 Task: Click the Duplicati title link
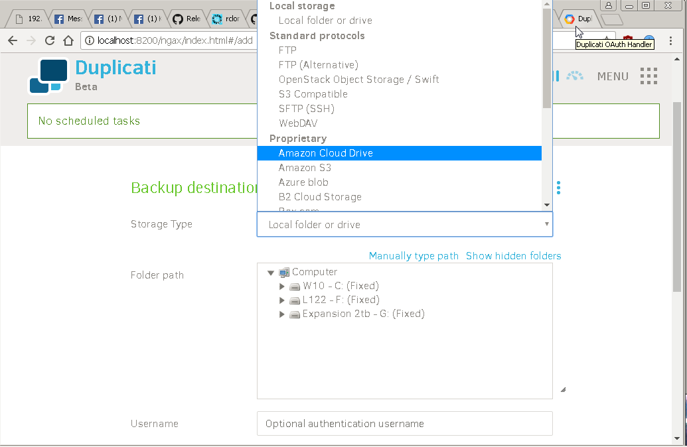coord(115,68)
